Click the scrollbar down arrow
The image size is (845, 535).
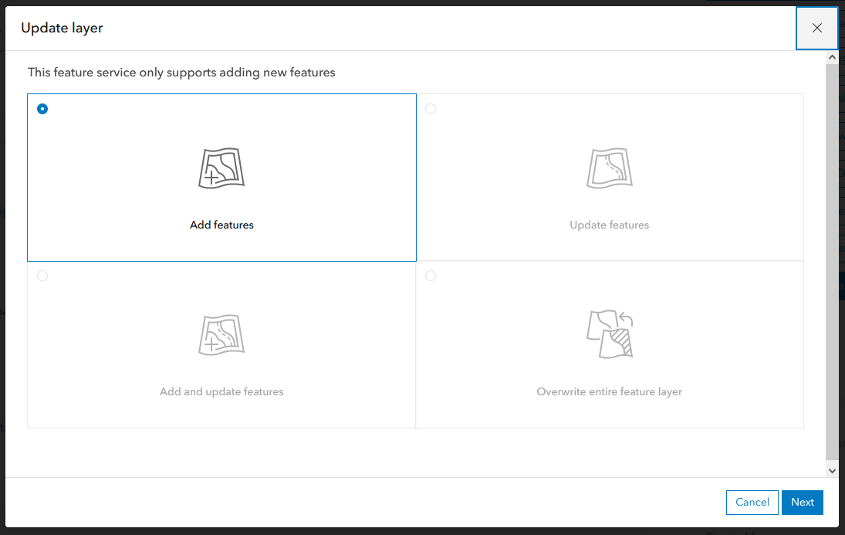[833, 469]
